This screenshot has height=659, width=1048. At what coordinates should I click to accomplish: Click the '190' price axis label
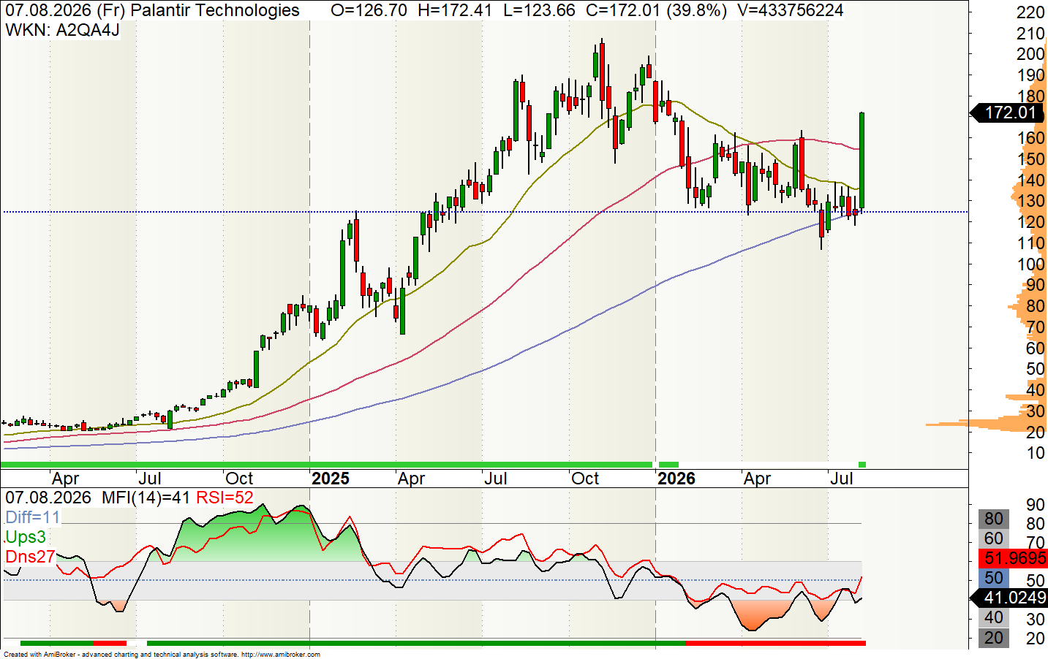(x=1030, y=75)
